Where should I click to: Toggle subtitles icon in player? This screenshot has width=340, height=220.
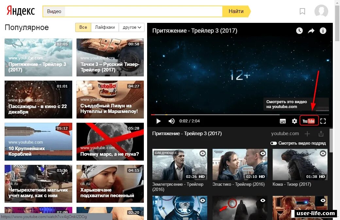283,121
